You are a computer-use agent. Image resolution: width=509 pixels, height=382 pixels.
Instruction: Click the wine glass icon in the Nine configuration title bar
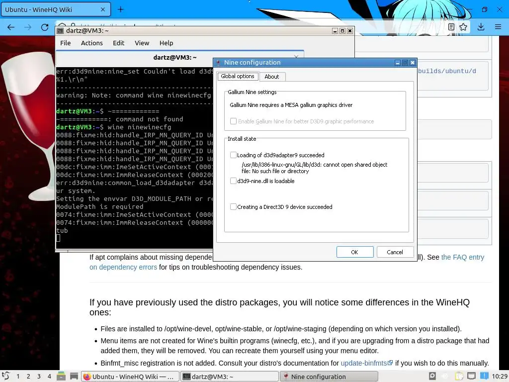point(219,62)
